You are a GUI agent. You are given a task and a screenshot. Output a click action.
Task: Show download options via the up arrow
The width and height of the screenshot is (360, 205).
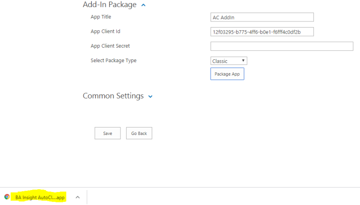click(78, 197)
